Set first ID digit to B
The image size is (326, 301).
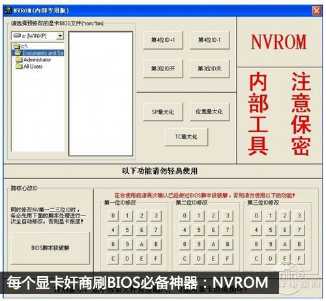point(156,244)
